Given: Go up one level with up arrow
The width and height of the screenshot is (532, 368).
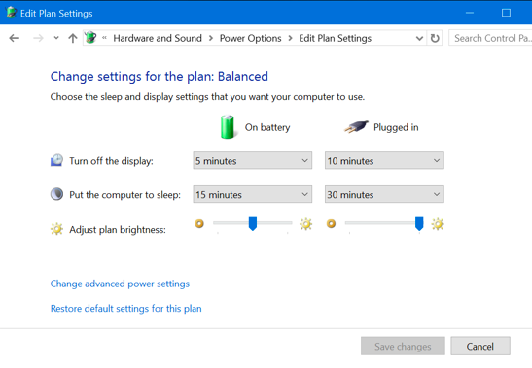Looking at the screenshot, I should tap(73, 38).
